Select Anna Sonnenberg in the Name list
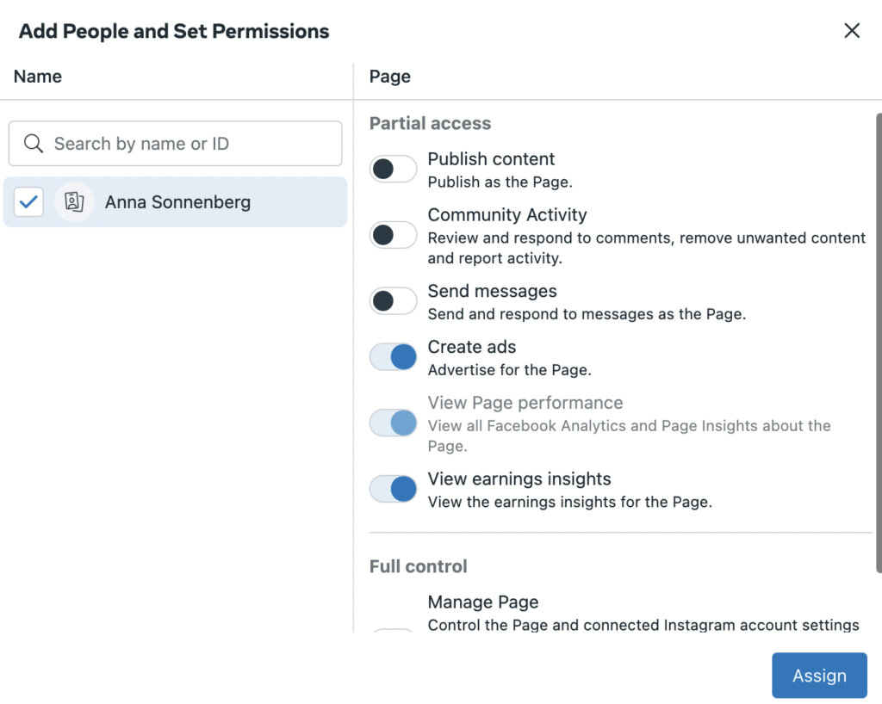This screenshot has height=704, width=882. [177, 201]
